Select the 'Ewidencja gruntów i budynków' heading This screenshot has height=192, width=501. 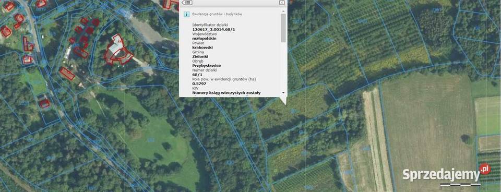click(217, 15)
